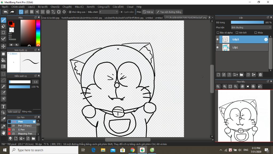The height and width of the screenshot is (154, 273).
Task: Show tabs hidden right in tab bar
Action: click(x=212, y=17)
